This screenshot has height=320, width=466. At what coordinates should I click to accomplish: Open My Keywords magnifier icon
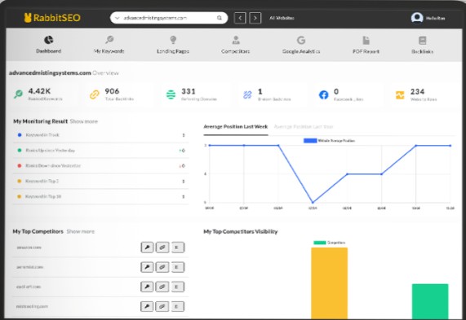coord(109,39)
